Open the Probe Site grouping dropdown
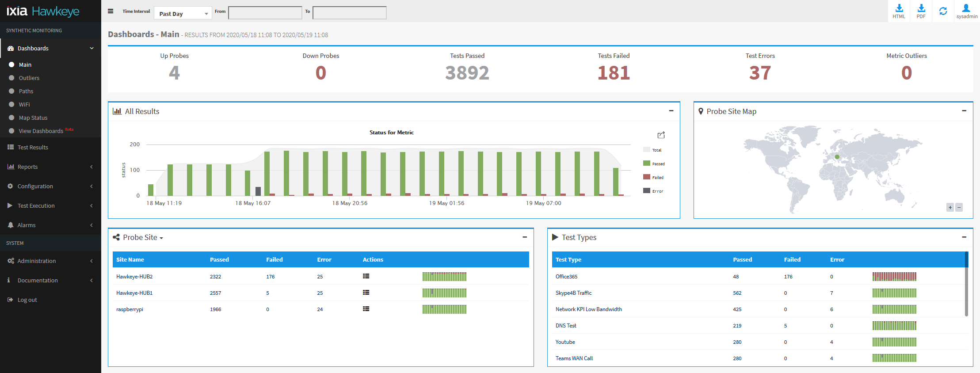The image size is (980, 373). click(143, 237)
